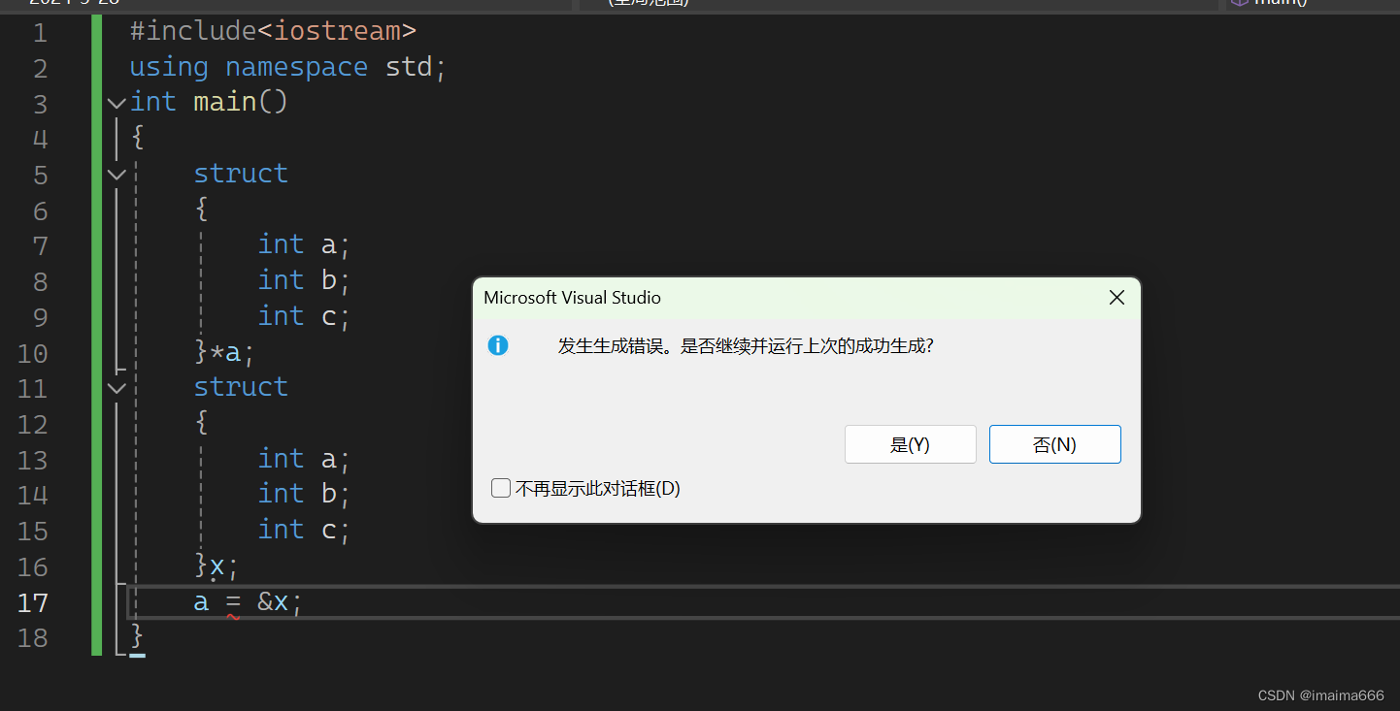The image size is (1400, 711).
Task: Click the 是(Y) button in the dialog
Action: pyautogui.click(x=910, y=444)
